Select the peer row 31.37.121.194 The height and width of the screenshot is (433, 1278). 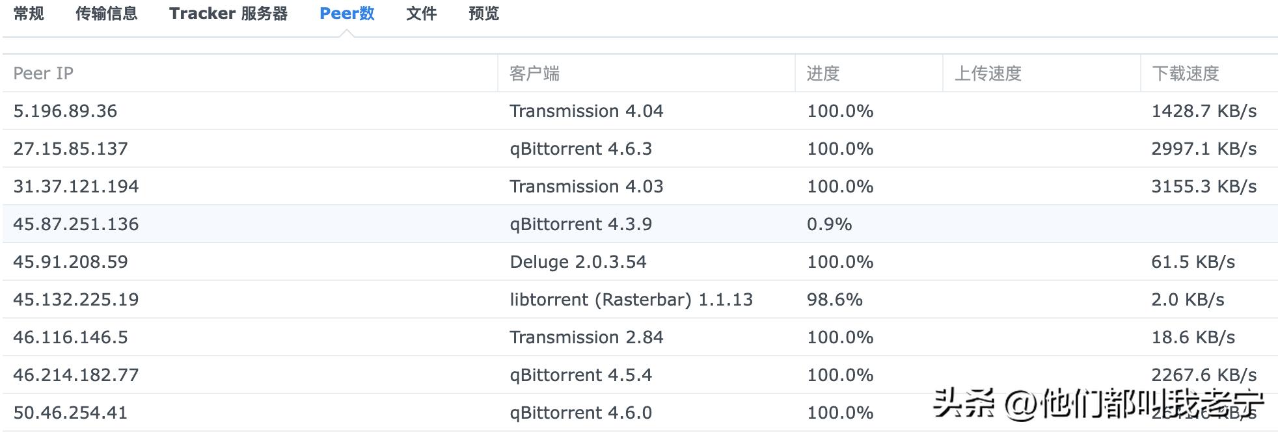click(75, 187)
